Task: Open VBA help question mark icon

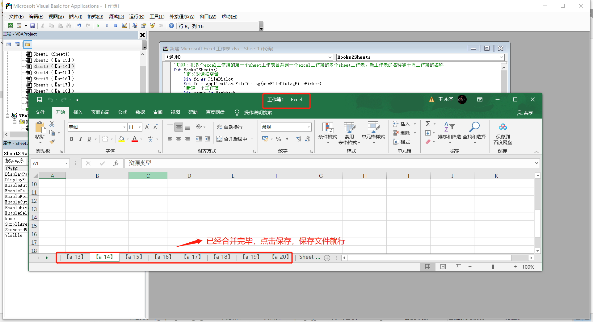Action: click(171, 26)
